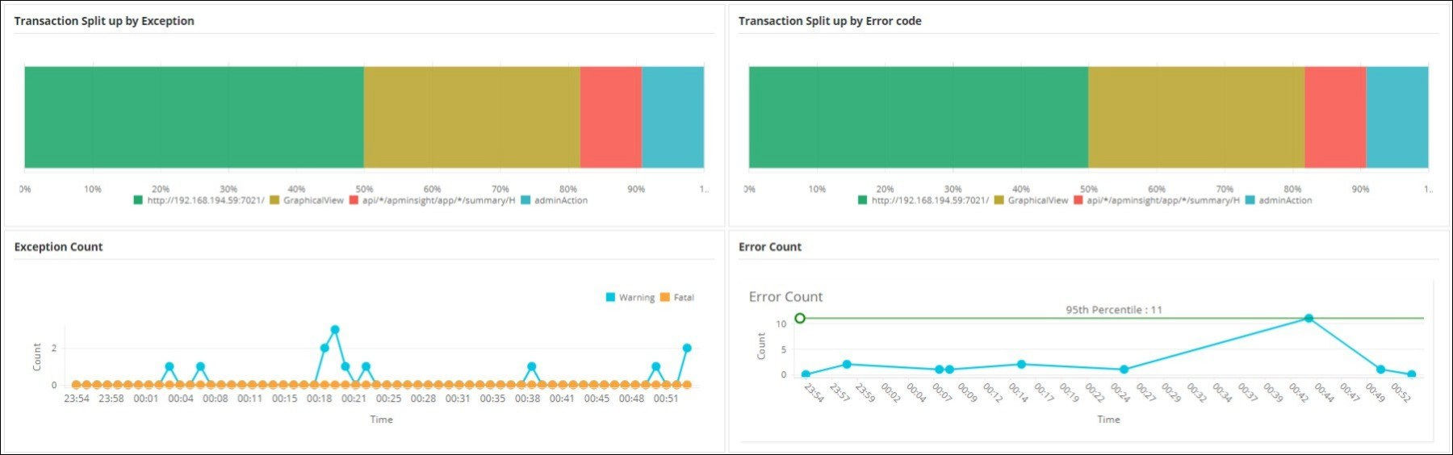Click Warning point at count 1 near 00:38
1453x455 pixels.
pyautogui.click(x=531, y=367)
